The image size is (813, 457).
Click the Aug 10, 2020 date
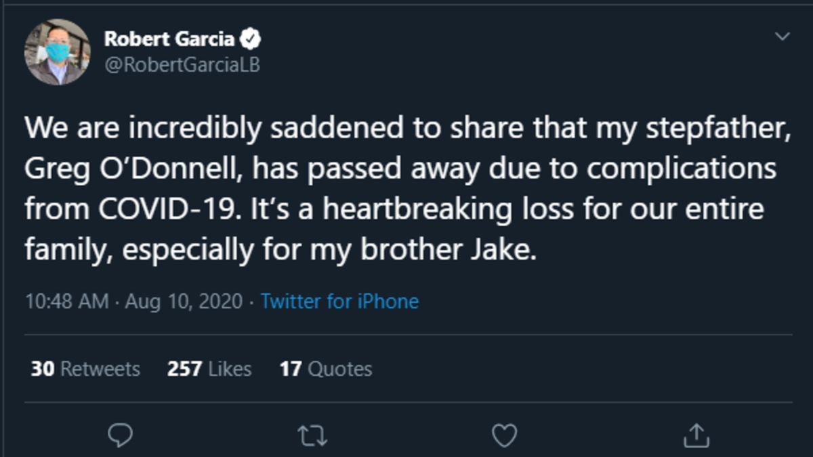click(182, 301)
